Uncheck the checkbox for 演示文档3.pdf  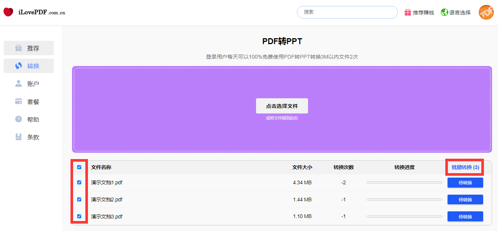point(79,217)
